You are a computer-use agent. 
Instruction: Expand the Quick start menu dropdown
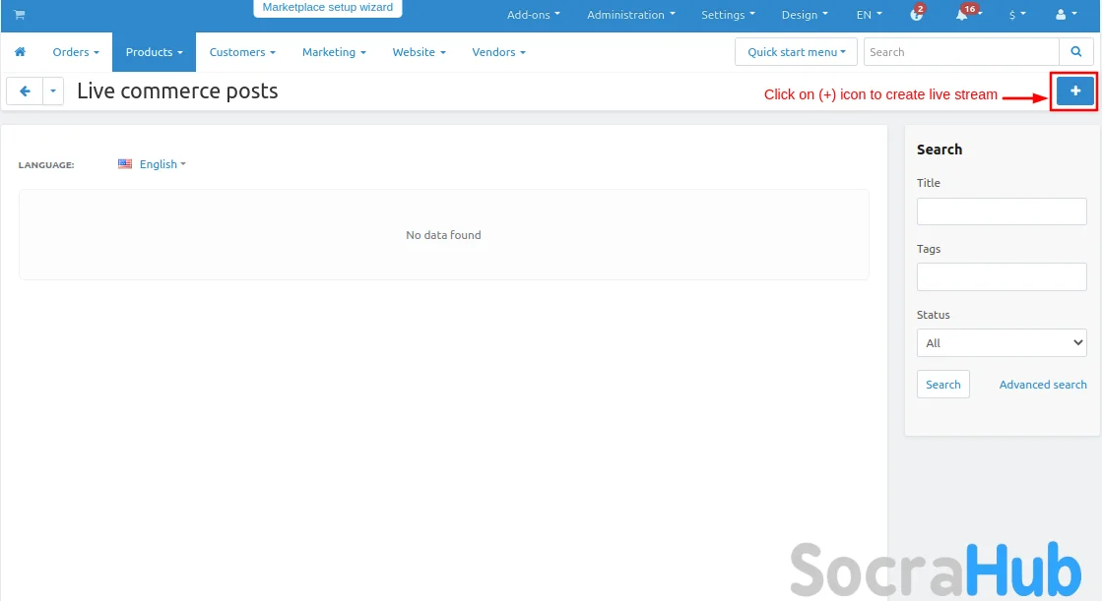(796, 52)
